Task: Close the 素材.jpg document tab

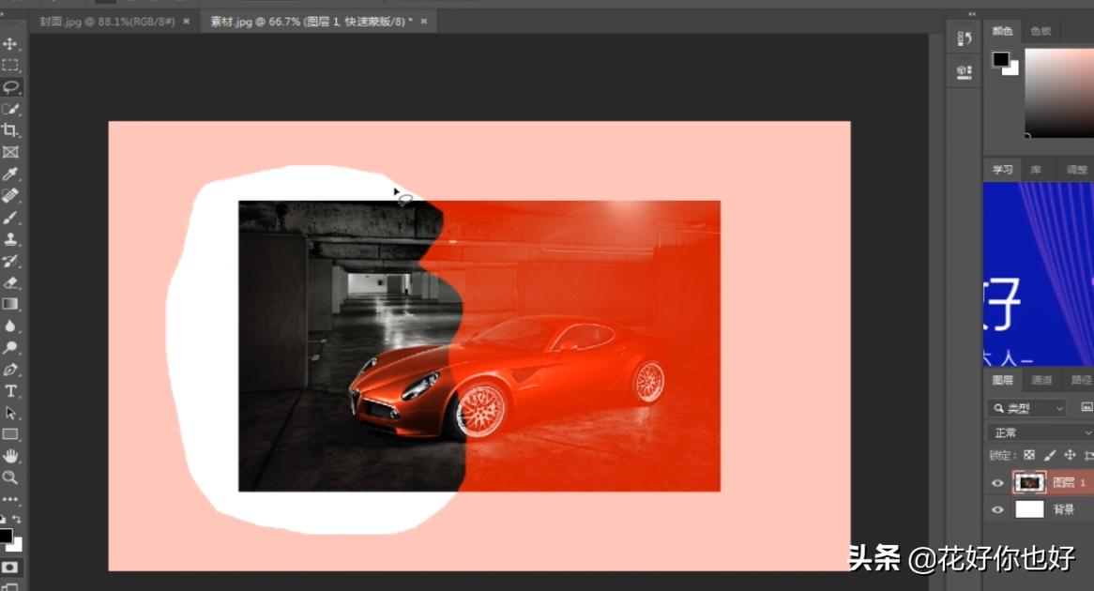Action: coord(423,22)
